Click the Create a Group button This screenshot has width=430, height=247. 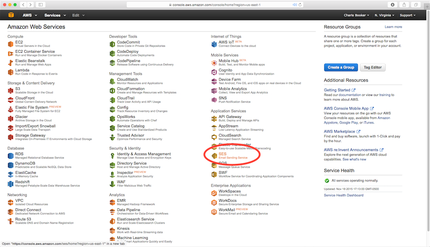point(341,67)
